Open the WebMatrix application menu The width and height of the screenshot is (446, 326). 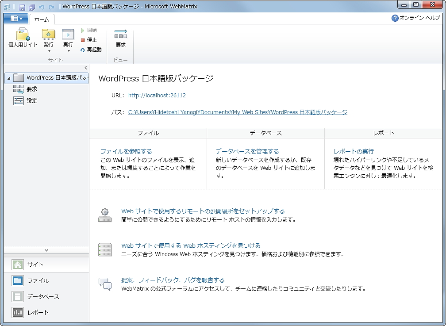(16, 19)
